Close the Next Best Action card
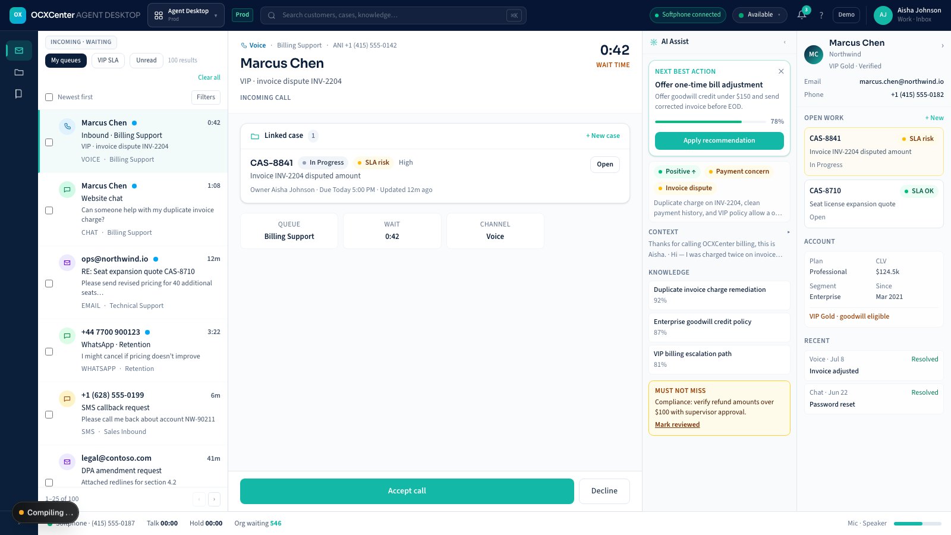The height and width of the screenshot is (535, 951). coord(781,71)
